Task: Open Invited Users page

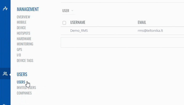Action: (x=26, y=88)
